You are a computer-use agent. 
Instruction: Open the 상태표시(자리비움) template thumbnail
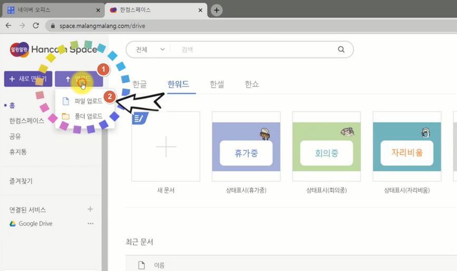pos(407,146)
